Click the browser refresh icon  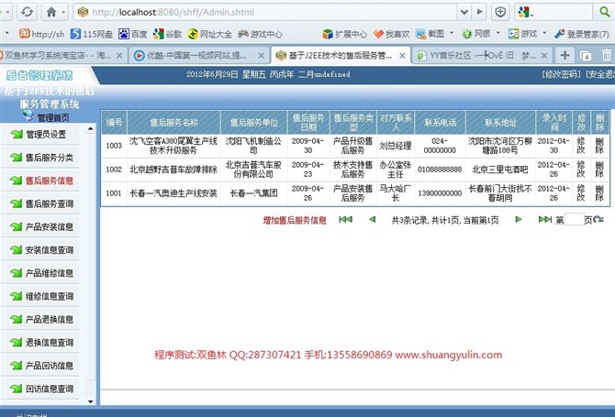pyautogui.click(x=27, y=12)
